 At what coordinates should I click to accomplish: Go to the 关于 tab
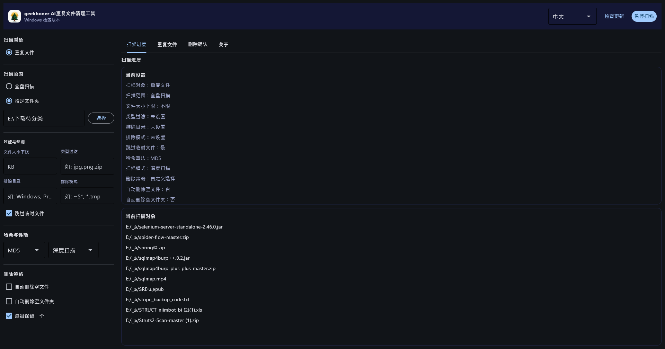(223, 45)
